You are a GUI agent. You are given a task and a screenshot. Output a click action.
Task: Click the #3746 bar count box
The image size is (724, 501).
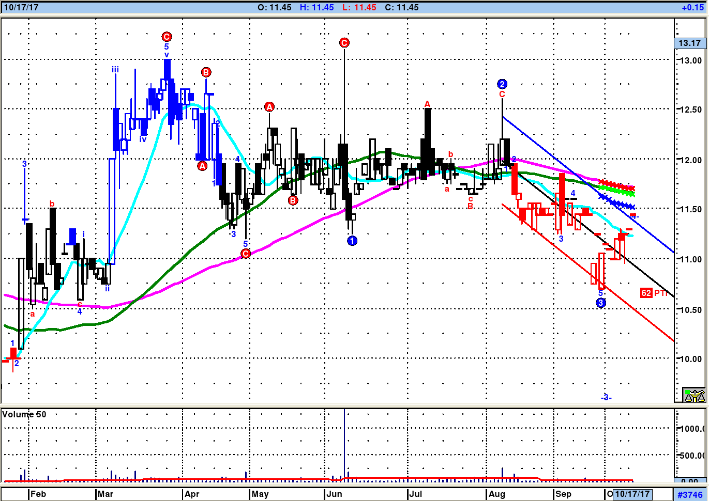tap(690, 495)
